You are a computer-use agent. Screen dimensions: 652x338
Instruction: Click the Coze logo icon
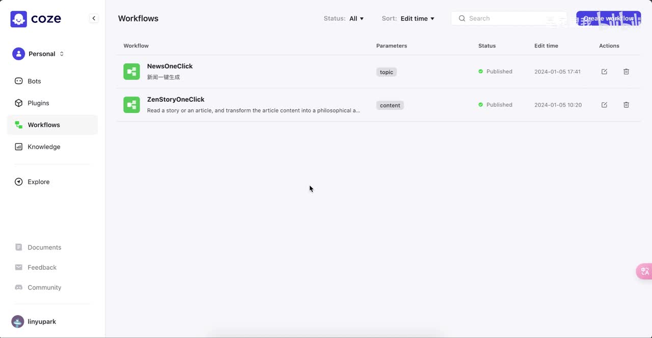[19, 19]
